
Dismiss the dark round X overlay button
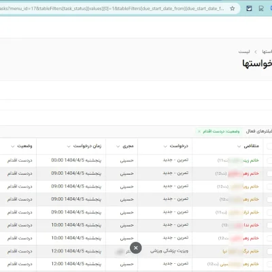click(136, 248)
